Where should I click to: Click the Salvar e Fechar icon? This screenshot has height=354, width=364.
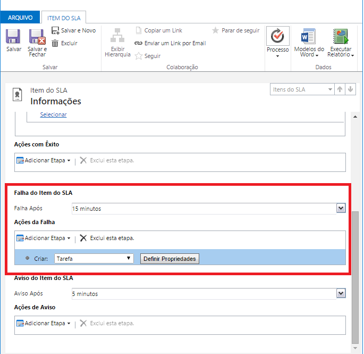pos(37,37)
